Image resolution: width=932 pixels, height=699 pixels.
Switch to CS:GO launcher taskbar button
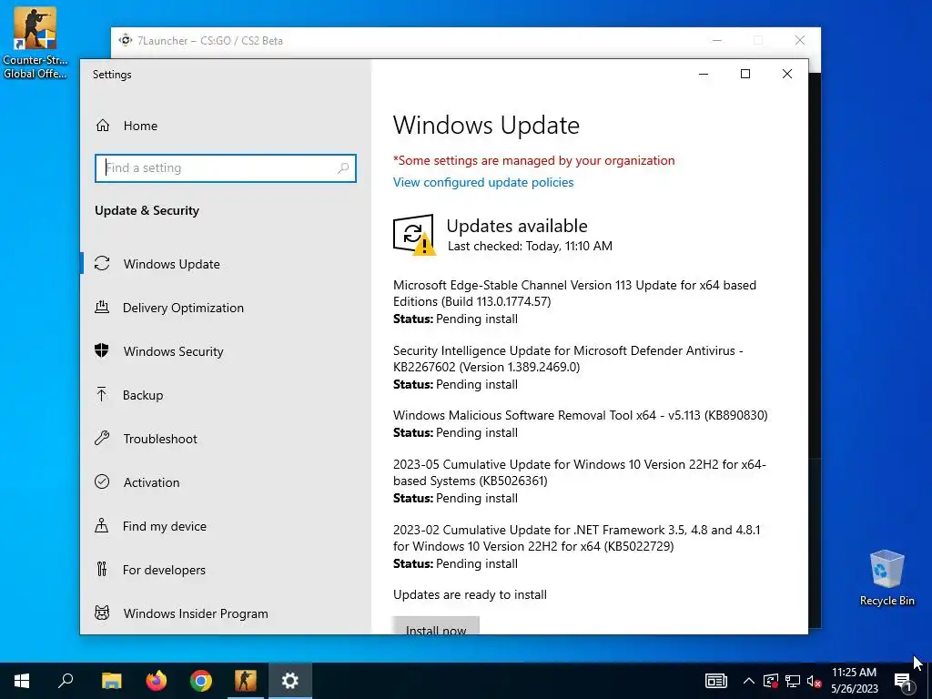pos(246,681)
